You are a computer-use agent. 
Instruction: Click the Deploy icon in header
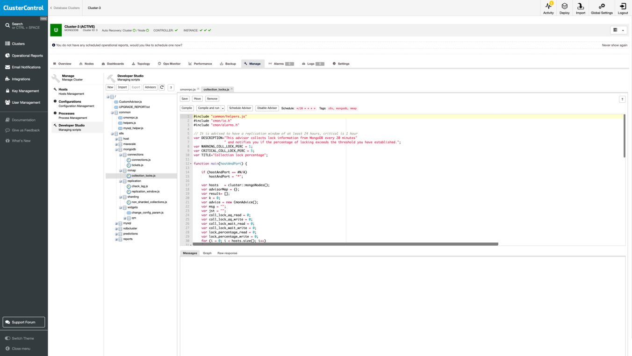[x=564, y=6]
